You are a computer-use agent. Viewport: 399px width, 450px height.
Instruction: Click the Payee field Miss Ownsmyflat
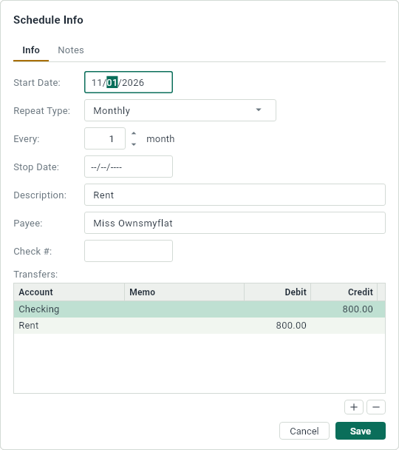(x=235, y=223)
